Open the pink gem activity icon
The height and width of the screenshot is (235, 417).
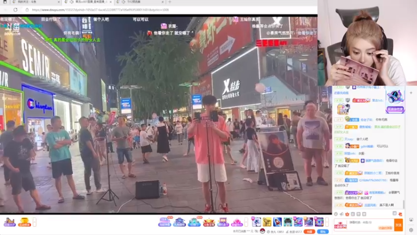[x=237, y=221]
